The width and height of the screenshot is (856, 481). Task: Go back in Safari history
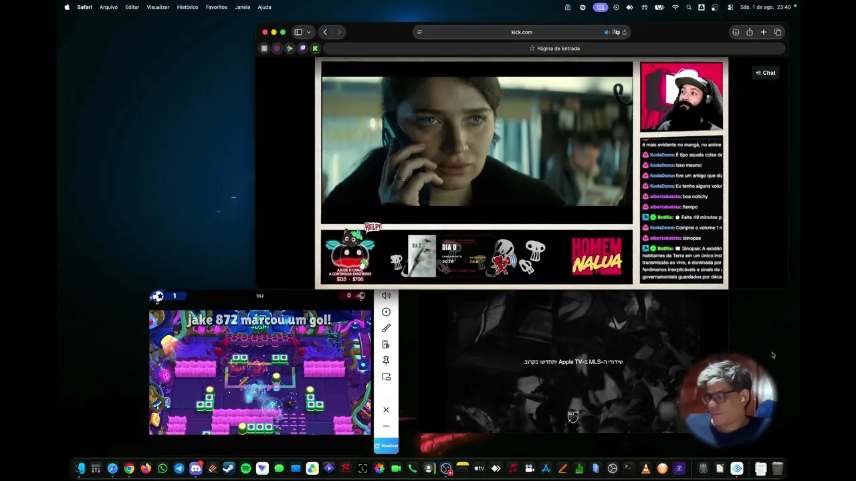pos(325,32)
